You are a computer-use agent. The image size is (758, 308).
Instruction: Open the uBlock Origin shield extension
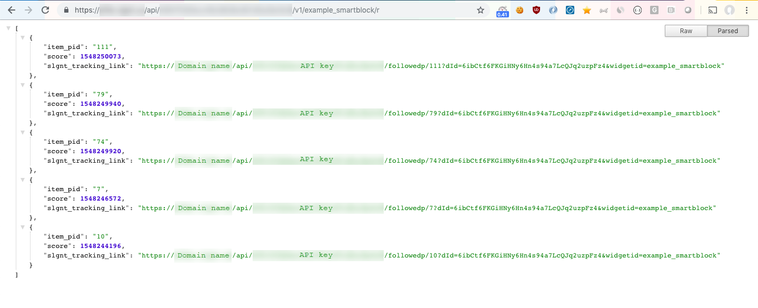click(536, 10)
